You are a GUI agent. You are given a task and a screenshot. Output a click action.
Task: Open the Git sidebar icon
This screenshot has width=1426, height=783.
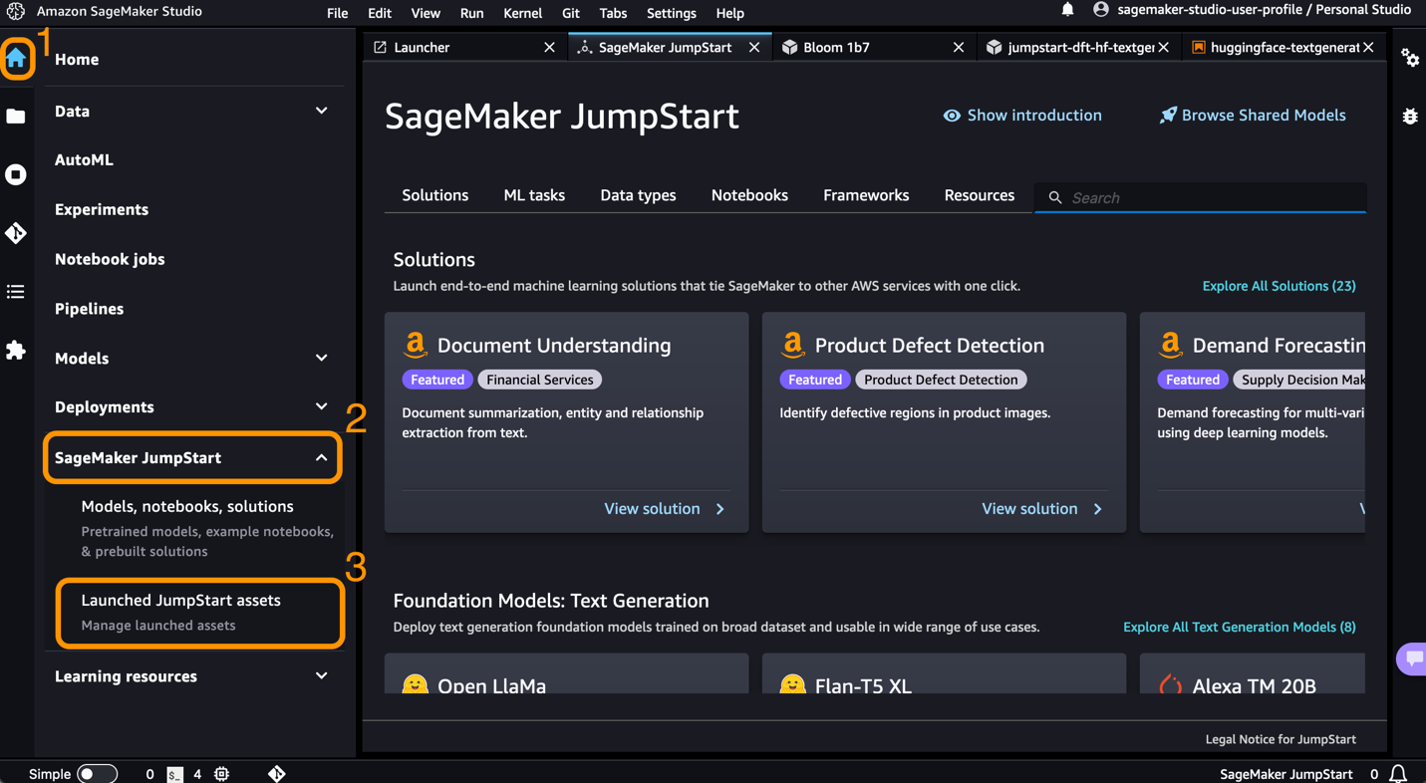coord(16,233)
